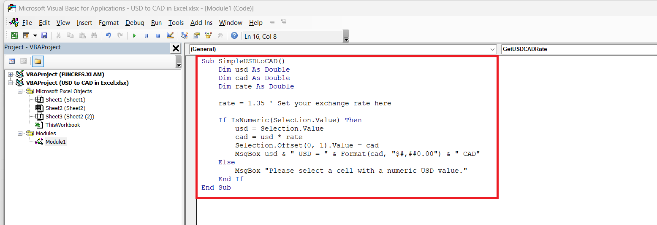Open the Object Browser toolbar icon
The image size is (657, 225).
208,36
